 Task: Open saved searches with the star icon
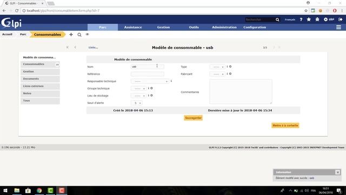pyautogui.click(x=309, y=19)
